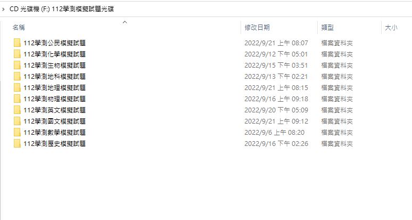This screenshot has height=220, width=412.
Task: Toggle sort direction arrow above 名稱 column
Action: [125, 22]
